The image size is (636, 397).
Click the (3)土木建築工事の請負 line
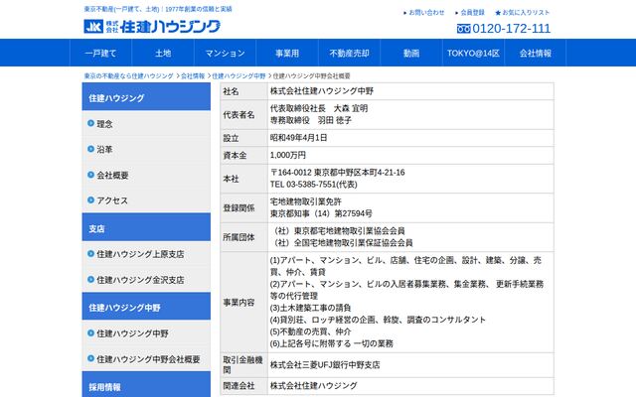311,308
